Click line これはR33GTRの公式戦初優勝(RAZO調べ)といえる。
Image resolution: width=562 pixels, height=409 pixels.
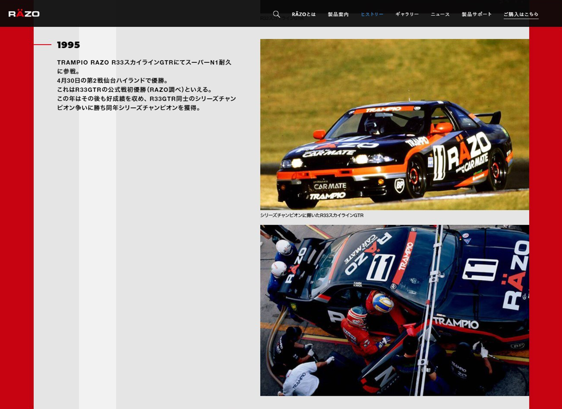[x=135, y=89]
